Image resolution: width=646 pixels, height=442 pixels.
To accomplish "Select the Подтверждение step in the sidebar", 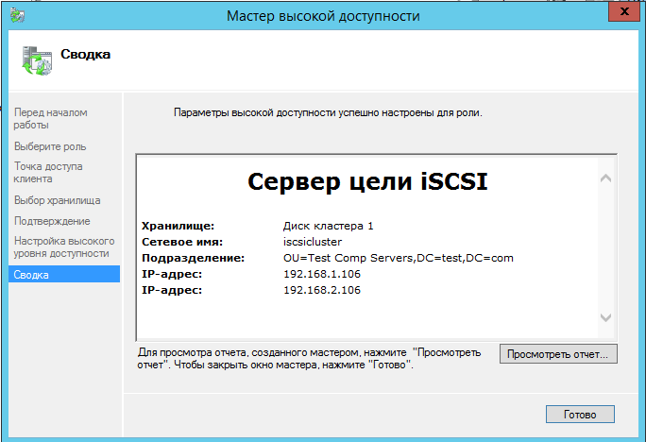I will 52,221.
